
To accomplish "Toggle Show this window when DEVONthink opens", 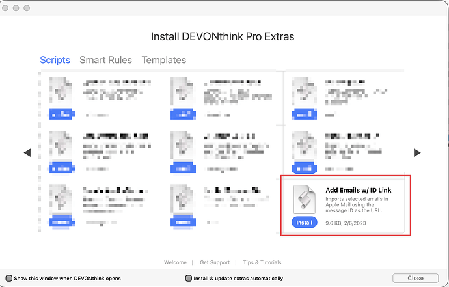I will [x=9, y=278].
